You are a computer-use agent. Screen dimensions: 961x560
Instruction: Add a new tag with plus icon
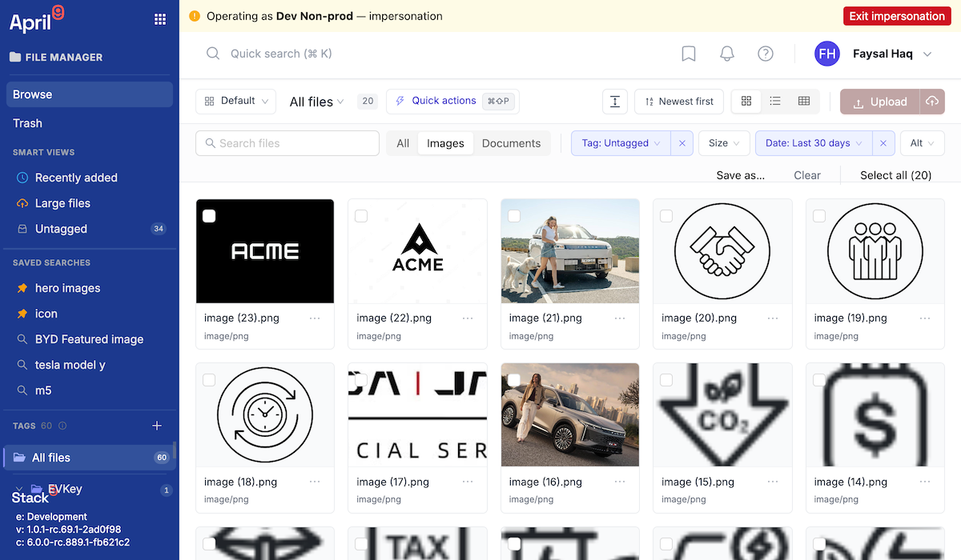coord(157,426)
